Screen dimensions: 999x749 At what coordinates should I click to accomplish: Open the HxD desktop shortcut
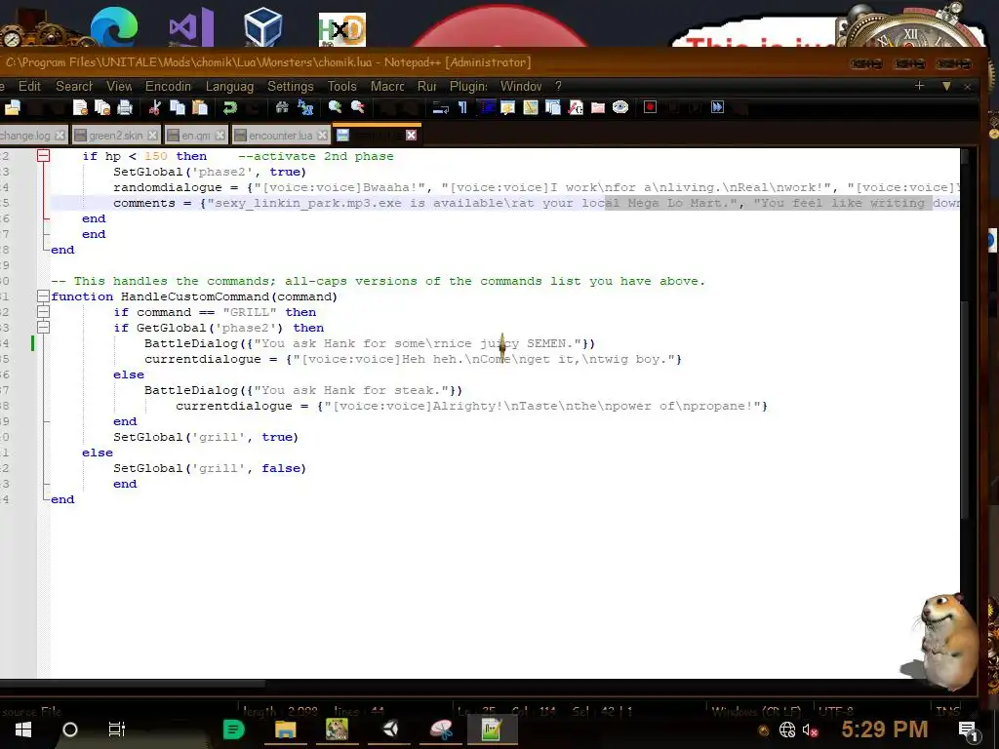tap(342, 29)
